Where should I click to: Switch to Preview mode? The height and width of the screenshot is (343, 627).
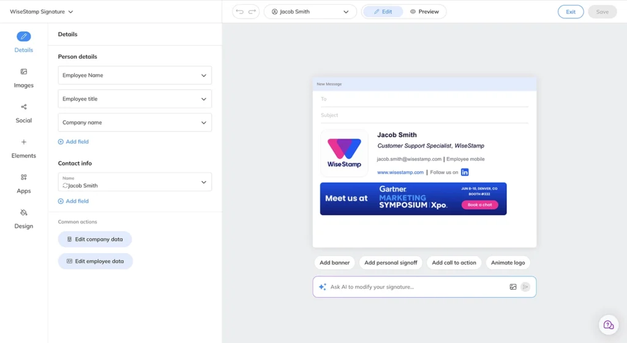[424, 12]
